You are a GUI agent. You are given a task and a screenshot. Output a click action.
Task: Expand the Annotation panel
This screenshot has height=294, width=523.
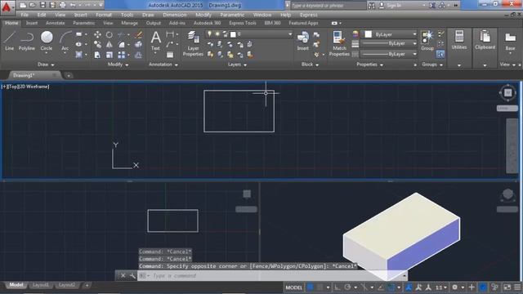[x=163, y=65]
